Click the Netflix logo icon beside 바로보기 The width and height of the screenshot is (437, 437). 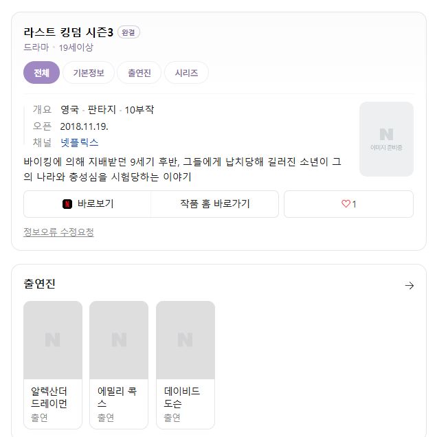(x=67, y=204)
